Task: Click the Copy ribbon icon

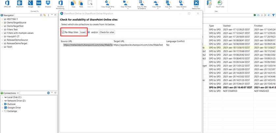Action: point(74,4)
